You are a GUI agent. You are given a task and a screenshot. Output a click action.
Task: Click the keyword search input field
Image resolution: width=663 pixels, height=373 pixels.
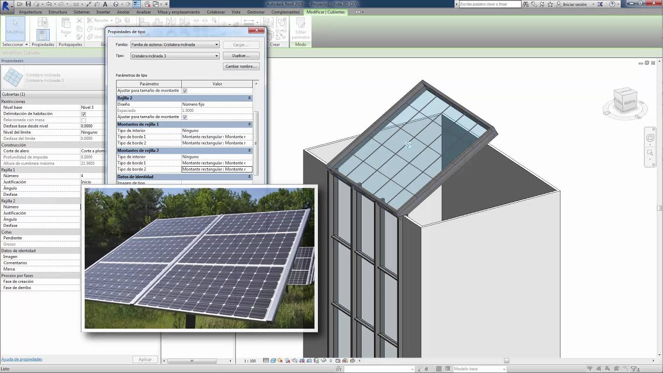coord(490,4)
